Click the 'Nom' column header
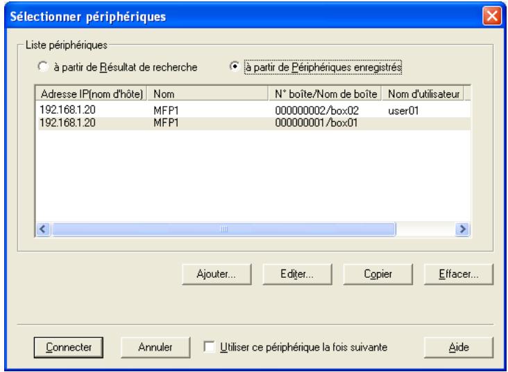The width and height of the screenshot is (508, 372). click(x=208, y=94)
